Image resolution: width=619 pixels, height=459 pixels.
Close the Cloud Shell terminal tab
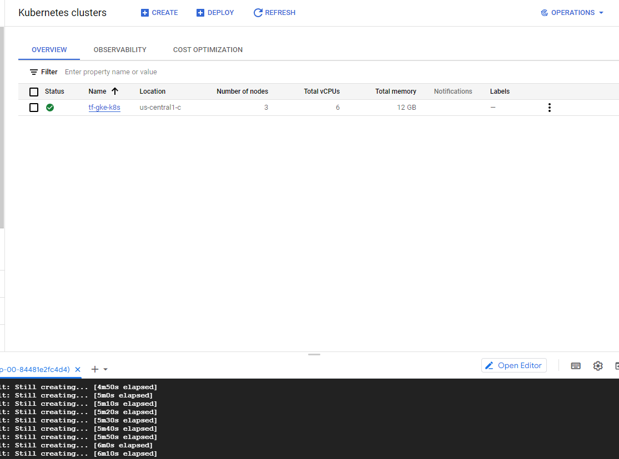[x=78, y=370]
